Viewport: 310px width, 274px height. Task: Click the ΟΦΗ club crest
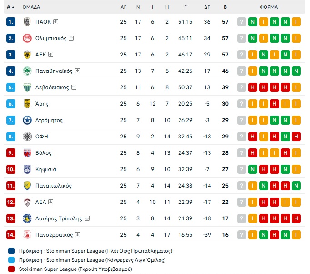tap(27, 137)
